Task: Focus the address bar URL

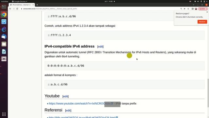Action: click(50, 9)
